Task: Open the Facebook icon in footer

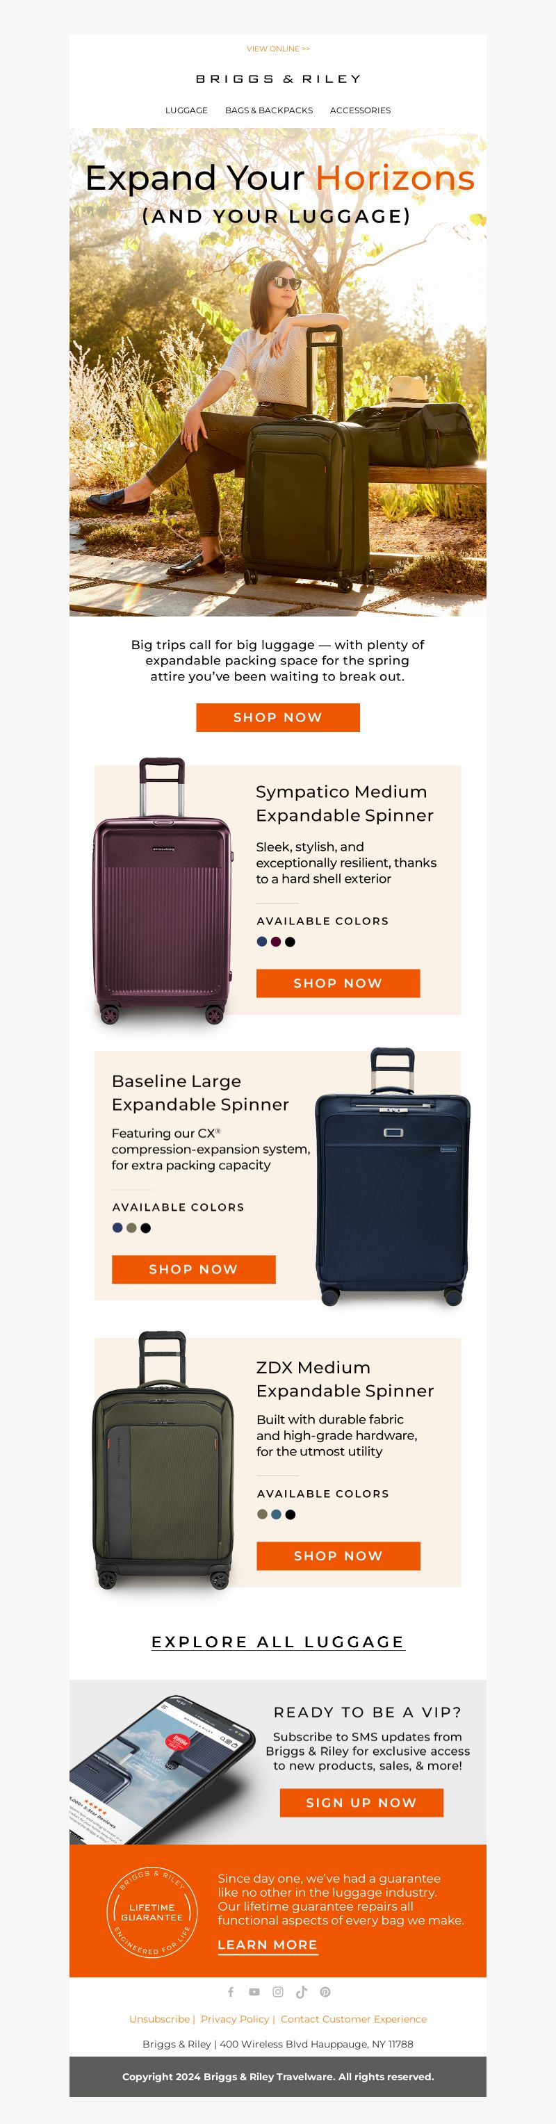Action: point(230,1992)
